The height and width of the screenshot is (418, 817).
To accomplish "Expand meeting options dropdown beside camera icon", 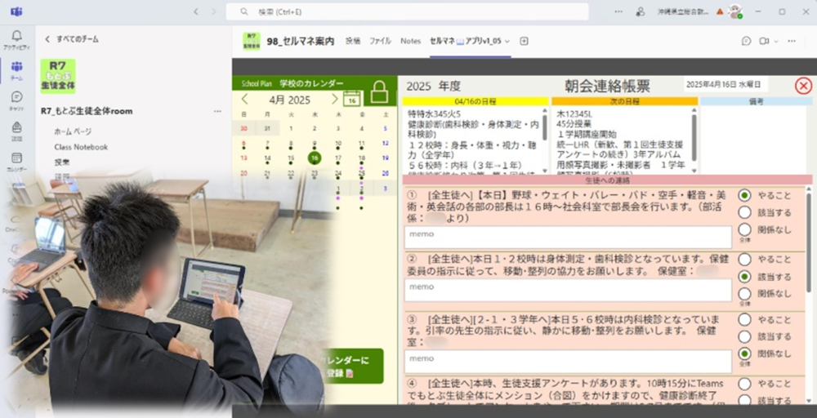I will 776,41.
